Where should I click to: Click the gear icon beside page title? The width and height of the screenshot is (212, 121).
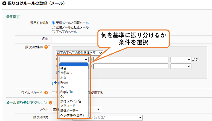tap(4, 3)
